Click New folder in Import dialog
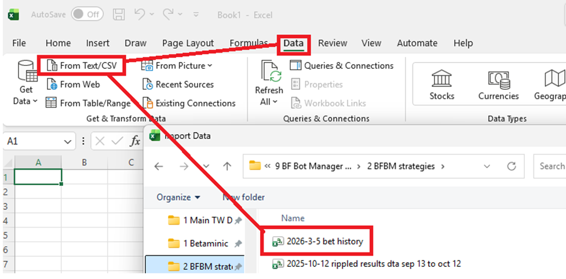 (x=244, y=197)
